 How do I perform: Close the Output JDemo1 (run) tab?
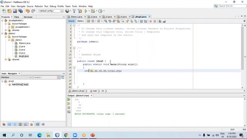[91, 95]
